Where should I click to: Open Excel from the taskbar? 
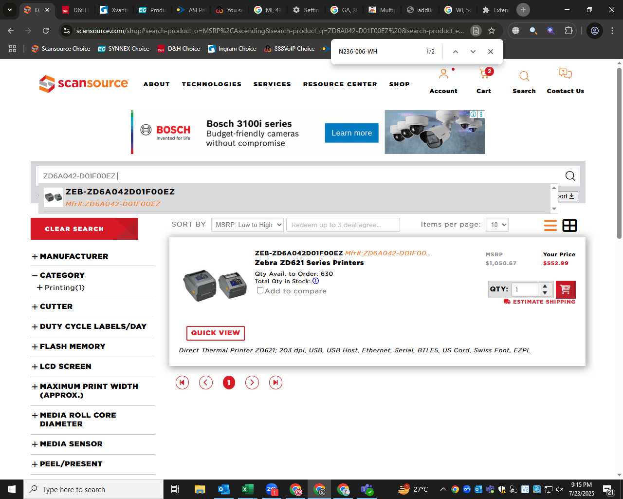point(247,489)
